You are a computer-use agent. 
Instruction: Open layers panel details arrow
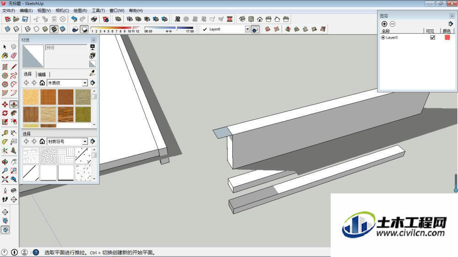(451, 24)
